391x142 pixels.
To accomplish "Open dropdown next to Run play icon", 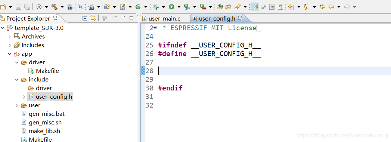I will [179, 7].
